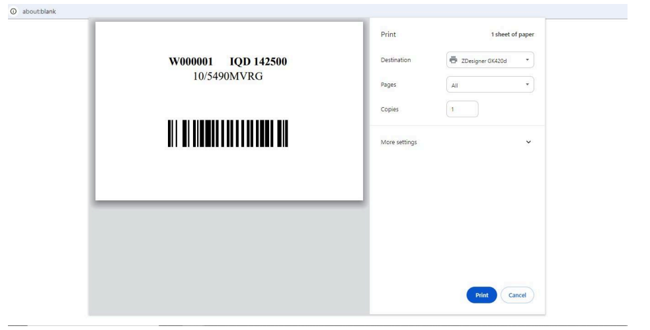Screen dimensions: 650x330
Task: Expand the More settings section
Action: point(456,142)
